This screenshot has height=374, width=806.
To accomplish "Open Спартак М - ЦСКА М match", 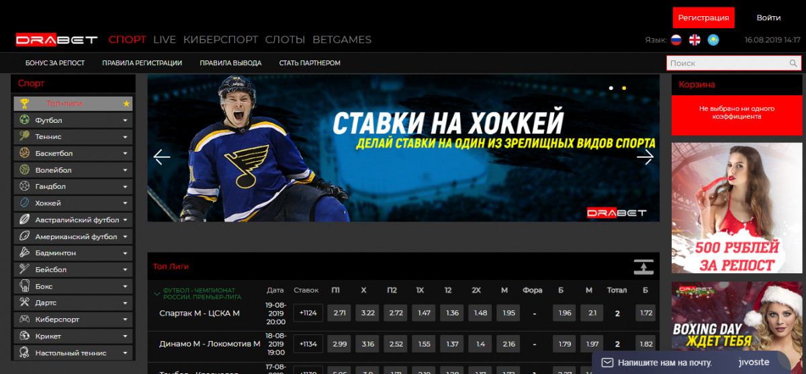I will pyautogui.click(x=199, y=314).
